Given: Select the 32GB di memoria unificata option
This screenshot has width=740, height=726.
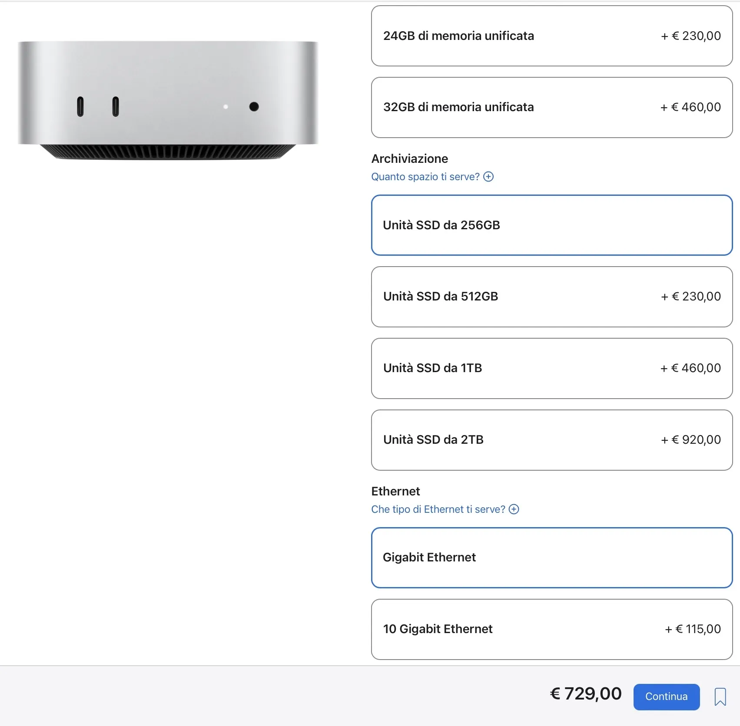Looking at the screenshot, I should (551, 107).
